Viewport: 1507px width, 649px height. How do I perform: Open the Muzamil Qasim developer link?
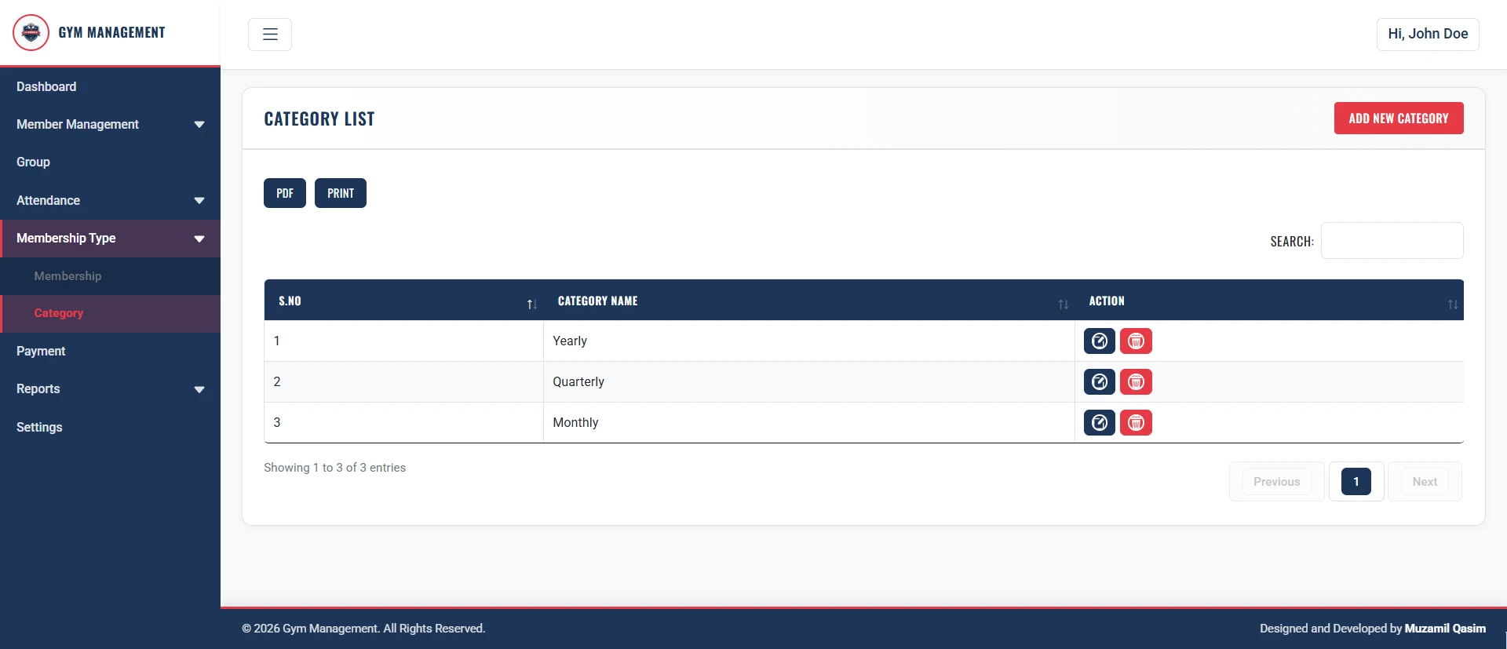(1445, 629)
